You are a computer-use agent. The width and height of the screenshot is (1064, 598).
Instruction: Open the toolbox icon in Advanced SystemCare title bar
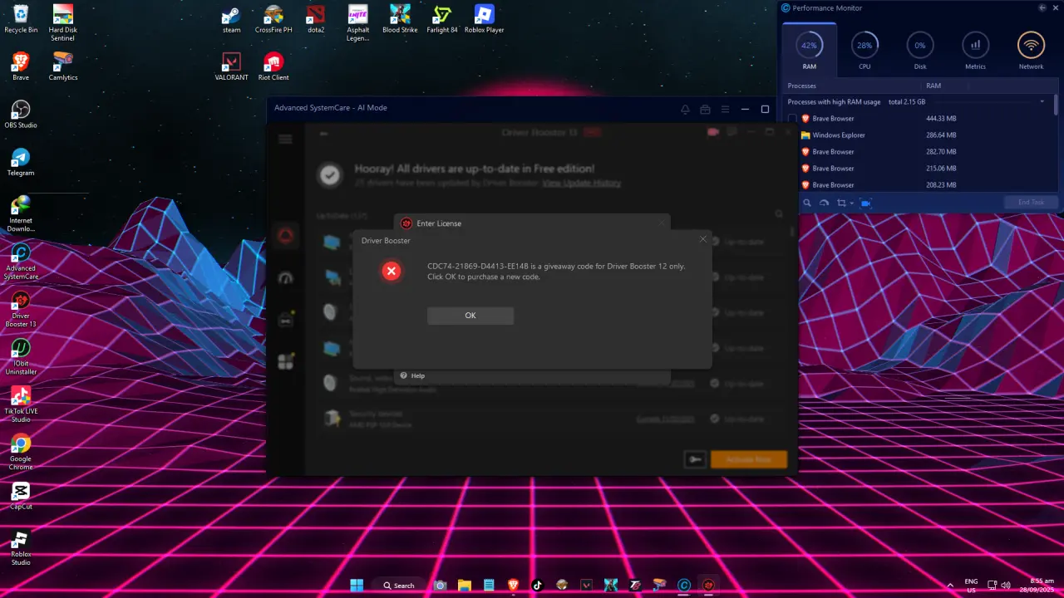pos(705,109)
